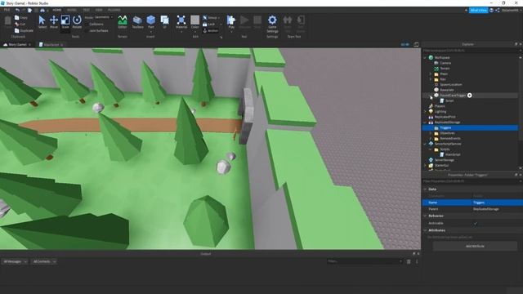Activate the Select tool
This screenshot has height=294, width=523.
(x=42, y=22)
